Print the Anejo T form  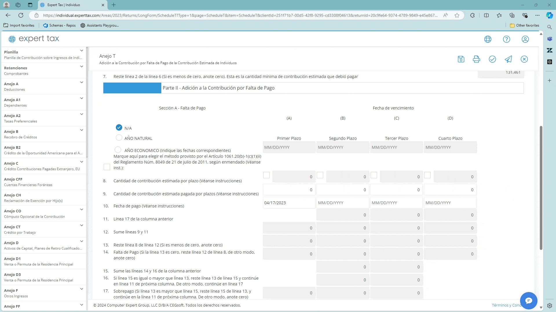(x=476, y=59)
